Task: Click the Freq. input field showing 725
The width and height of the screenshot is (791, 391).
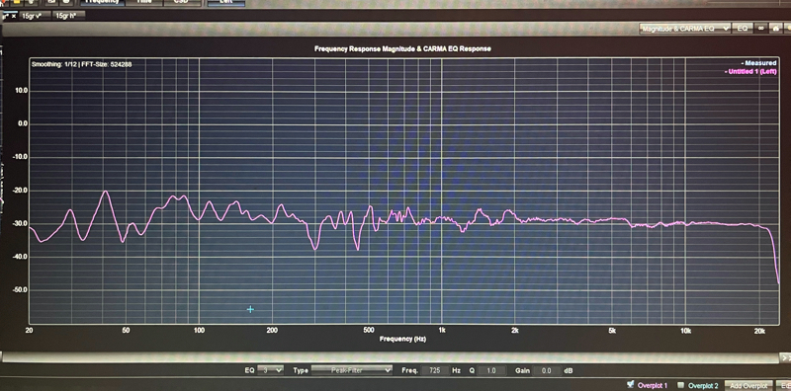Action: (434, 370)
